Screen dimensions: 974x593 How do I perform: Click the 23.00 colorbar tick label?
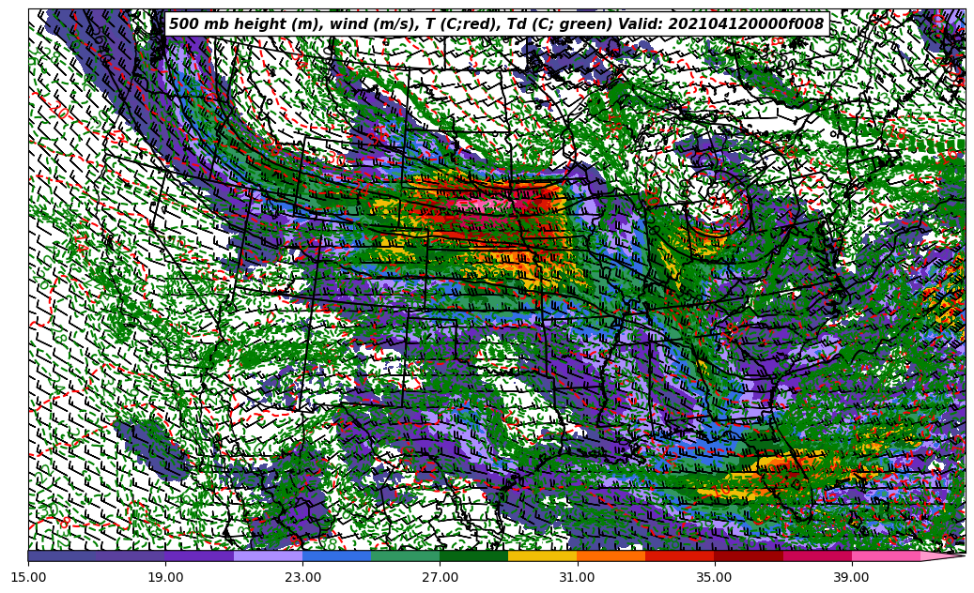pyautogui.click(x=302, y=577)
